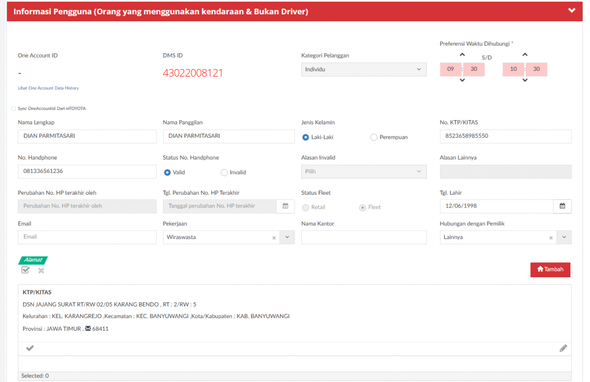Click the pencil edit icon on address card
This screenshot has width=590, height=382.
(x=563, y=348)
